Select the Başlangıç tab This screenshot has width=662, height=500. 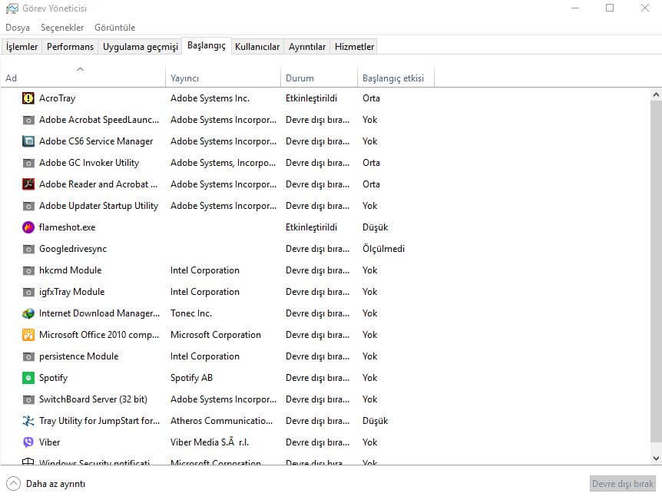207,45
